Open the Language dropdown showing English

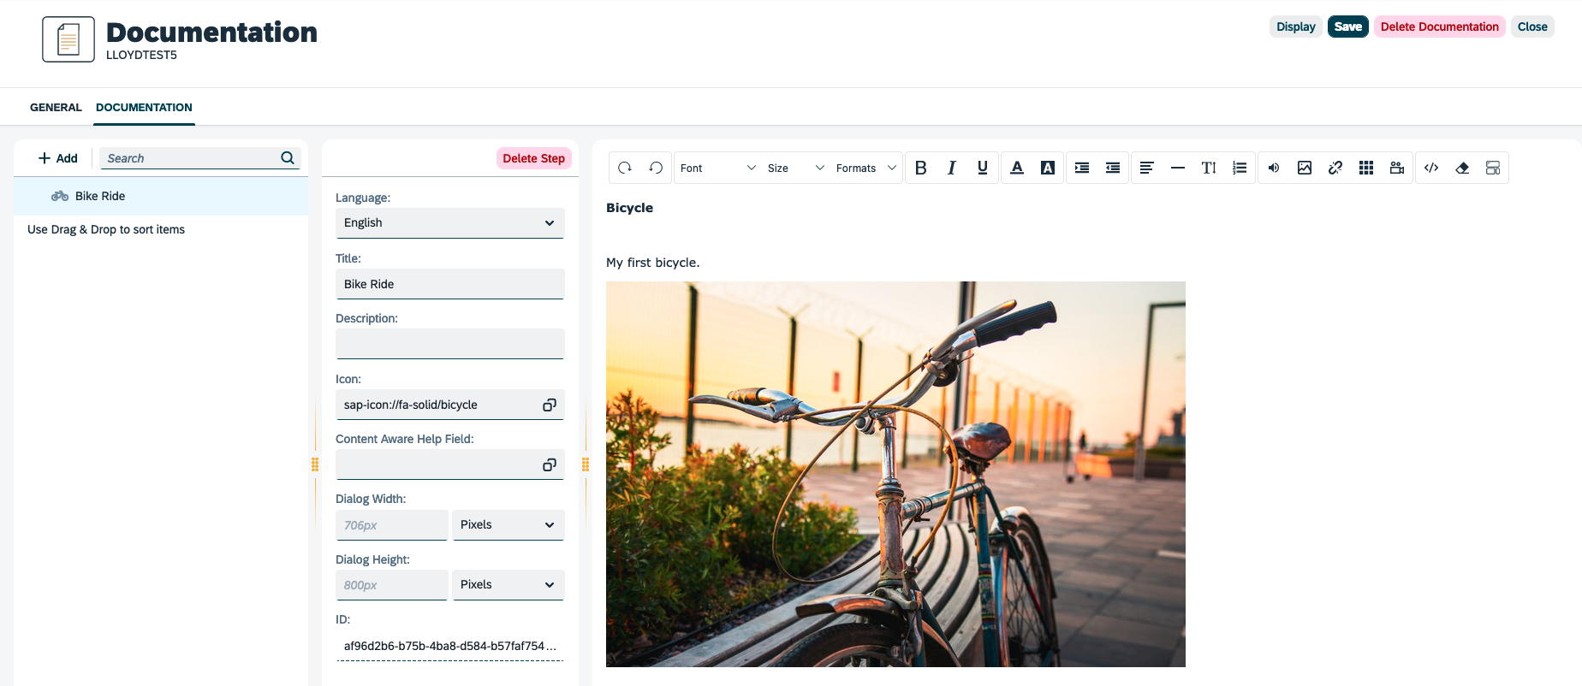(x=450, y=222)
